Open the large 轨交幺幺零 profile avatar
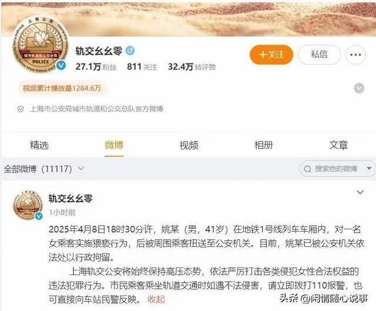 coord(40,45)
